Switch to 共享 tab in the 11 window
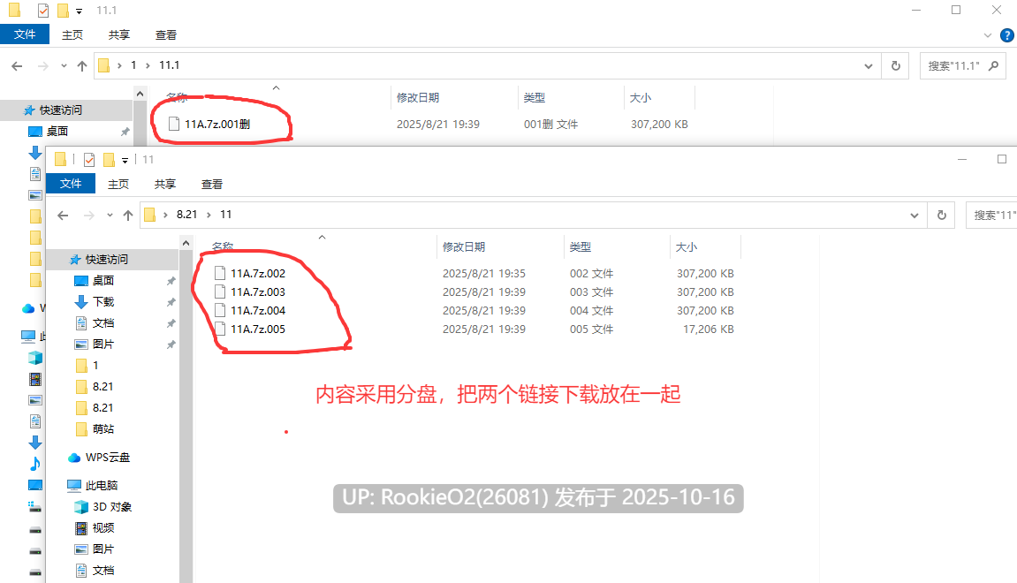 [164, 184]
